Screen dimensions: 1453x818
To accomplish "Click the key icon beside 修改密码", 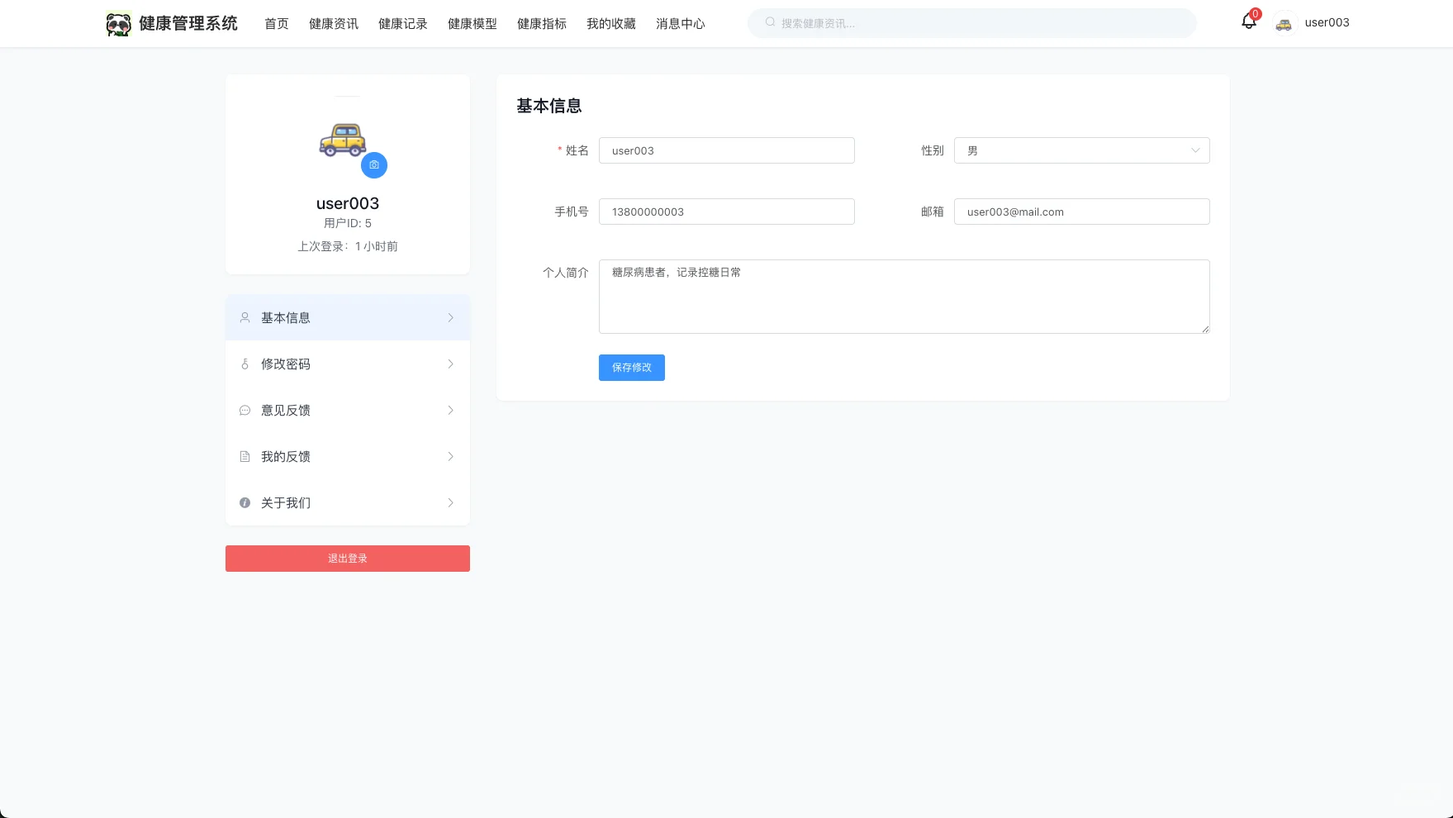I will [x=244, y=364].
